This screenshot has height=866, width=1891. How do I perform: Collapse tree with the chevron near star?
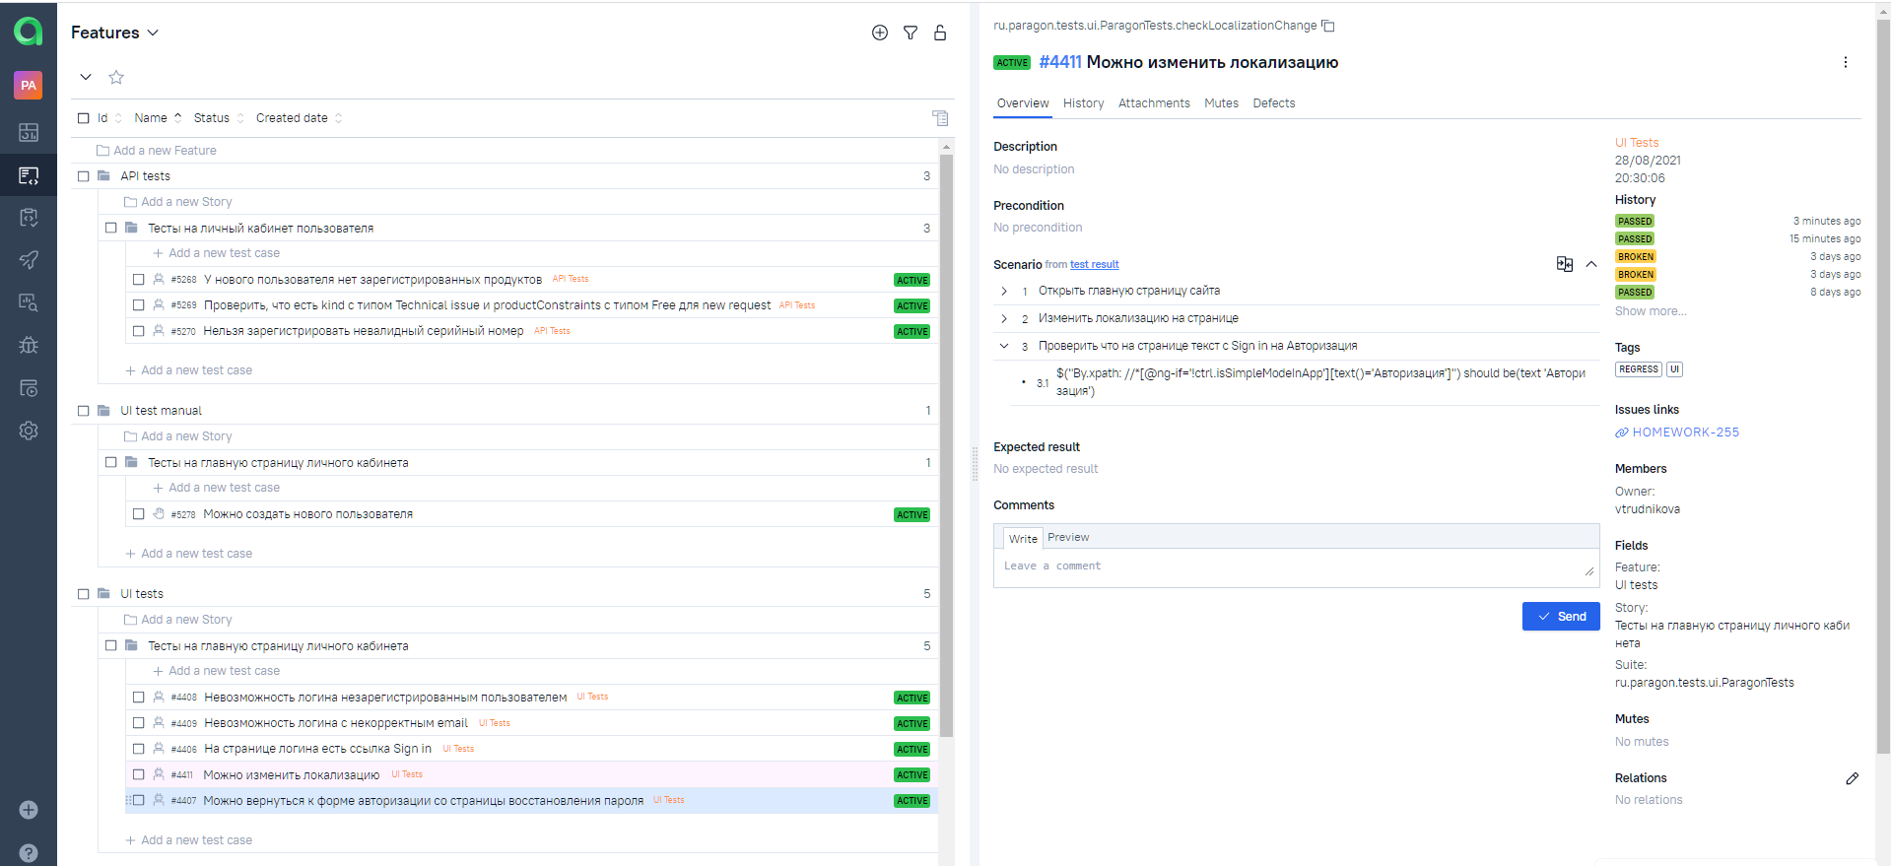pyautogui.click(x=86, y=77)
